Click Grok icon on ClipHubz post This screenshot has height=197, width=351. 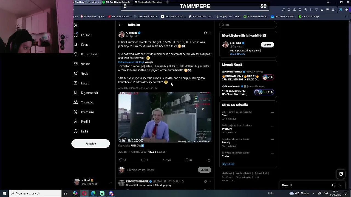[x=205, y=33]
